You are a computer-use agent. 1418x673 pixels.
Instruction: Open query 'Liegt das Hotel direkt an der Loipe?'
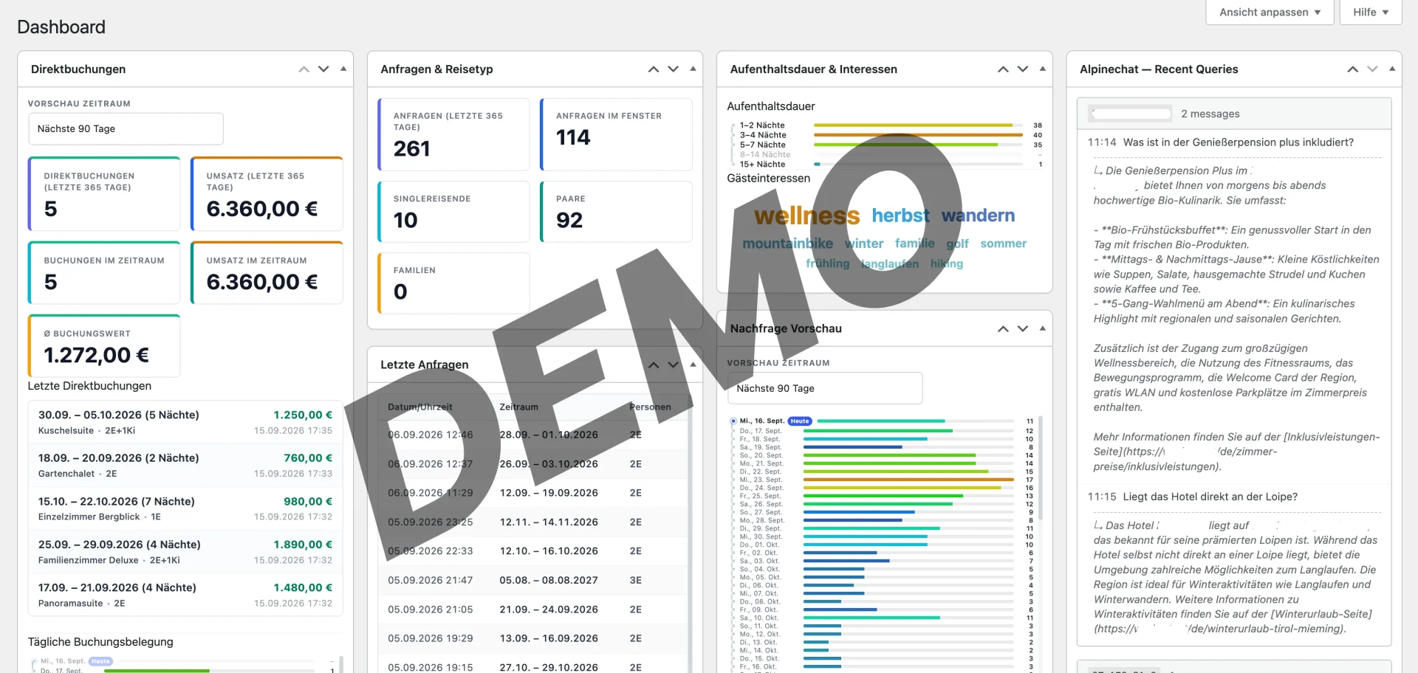[x=1210, y=497]
